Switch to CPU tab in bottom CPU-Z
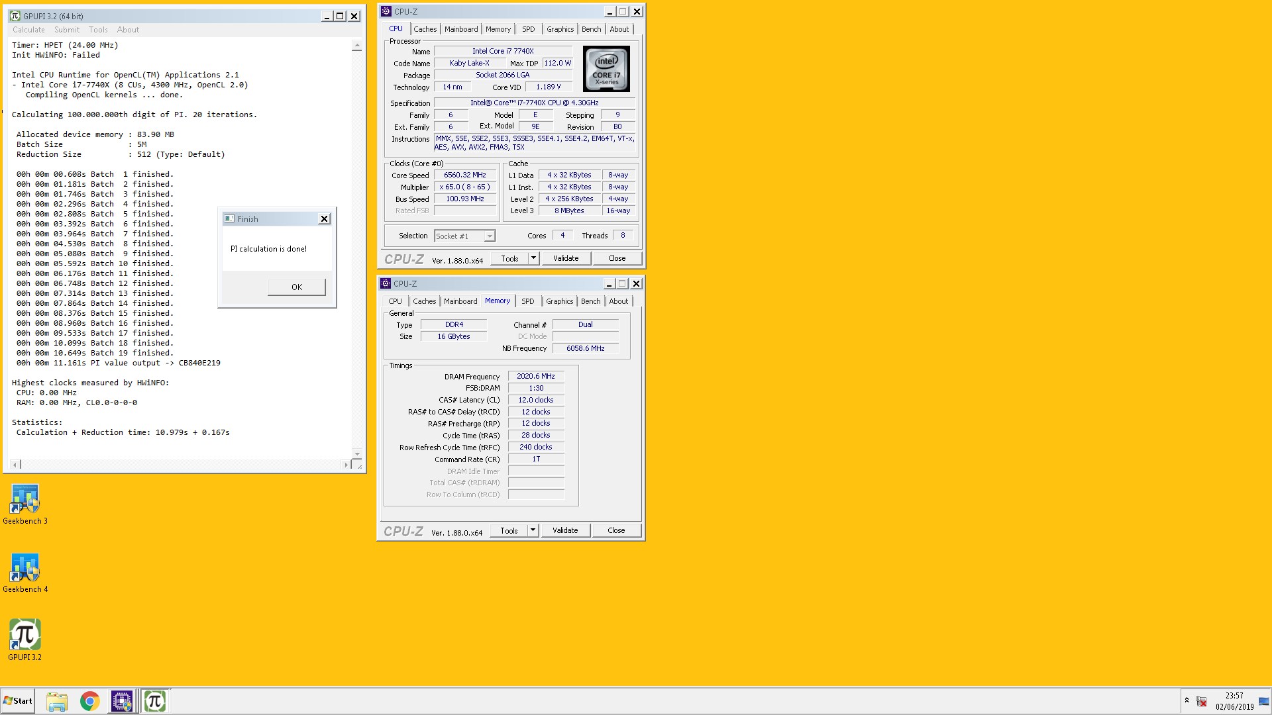The image size is (1272, 715). pos(396,301)
